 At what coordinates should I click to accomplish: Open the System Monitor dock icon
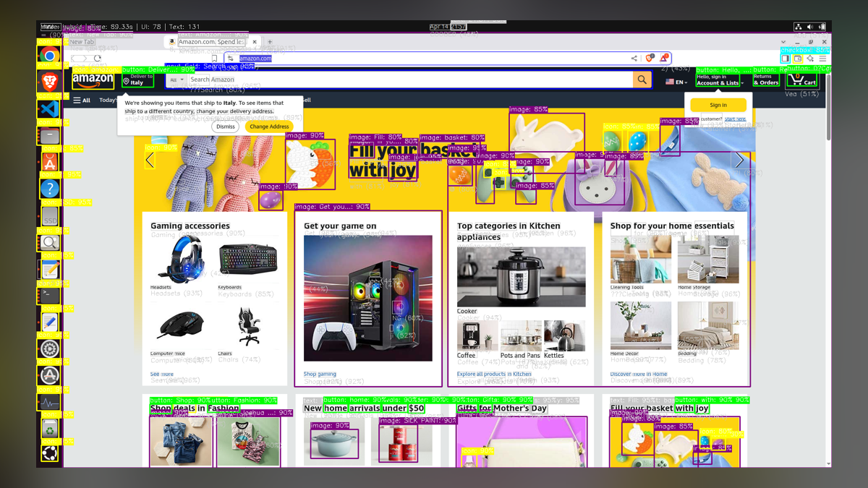pyautogui.click(x=49, y=402)
